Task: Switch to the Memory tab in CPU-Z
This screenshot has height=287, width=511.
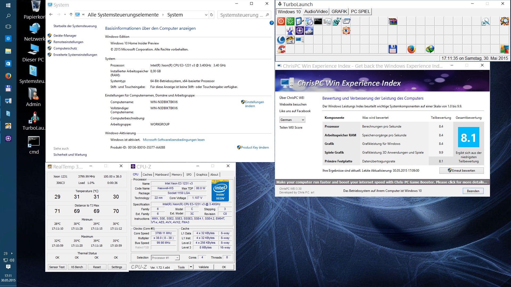Action: tap(177, 175)
